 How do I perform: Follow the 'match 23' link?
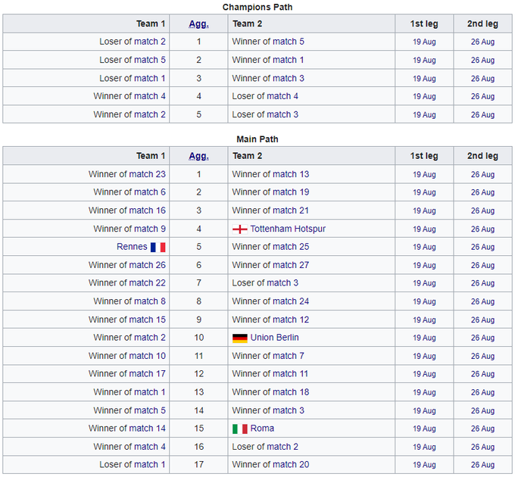[x=149, y=174]
